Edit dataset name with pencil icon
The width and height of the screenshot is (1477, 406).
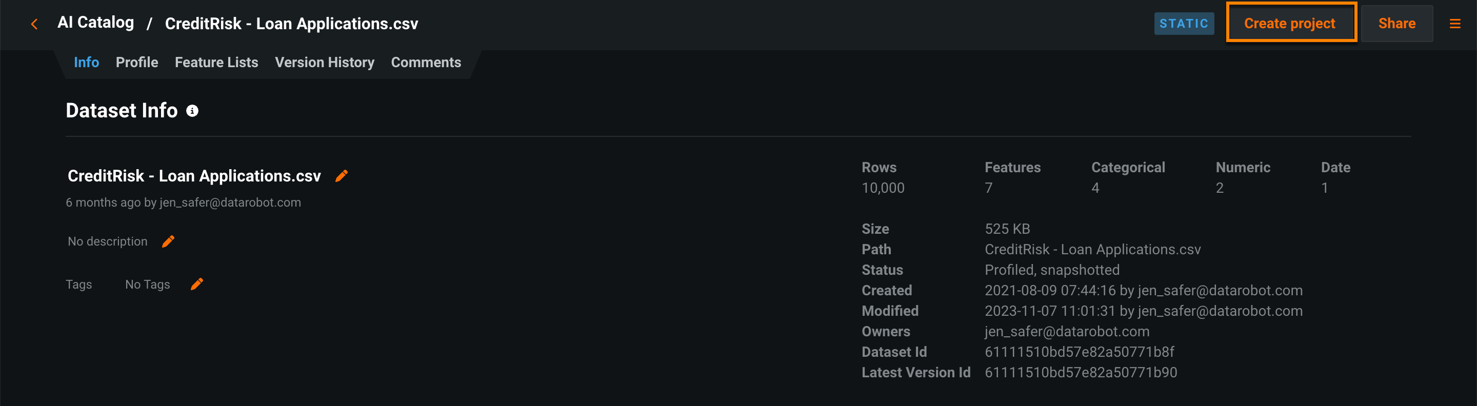tap(342, 175)
